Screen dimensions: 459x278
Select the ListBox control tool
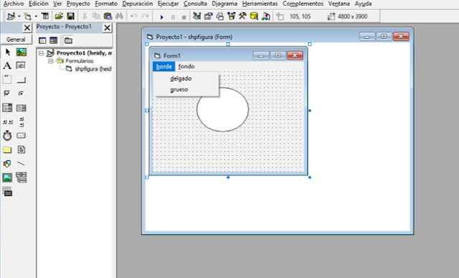tap(21, 108)
